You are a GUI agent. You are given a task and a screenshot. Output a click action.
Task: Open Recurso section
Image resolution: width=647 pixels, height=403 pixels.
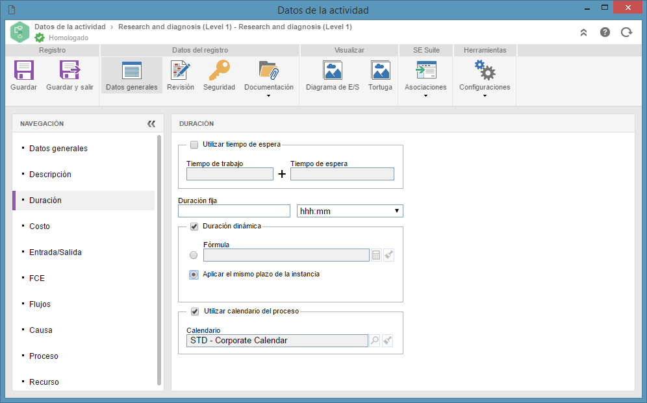tap(44, 382)
